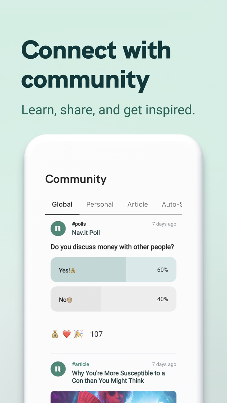Switch to the Global tab
Viewport: 227px width, 403px height.
tap(62, 204)
